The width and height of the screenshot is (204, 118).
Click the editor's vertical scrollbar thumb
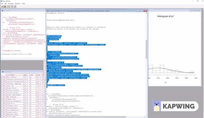pyautogui.click(x=146, y=49)
